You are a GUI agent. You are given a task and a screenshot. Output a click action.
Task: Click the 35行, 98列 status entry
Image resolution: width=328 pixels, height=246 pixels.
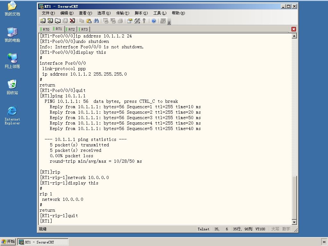point(242,229)
